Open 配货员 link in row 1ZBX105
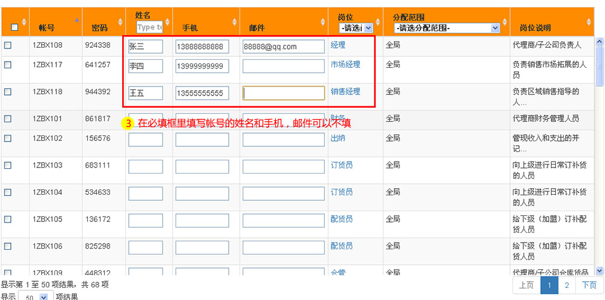The width and height of the screenshot is (605, 300). point(341,218)
